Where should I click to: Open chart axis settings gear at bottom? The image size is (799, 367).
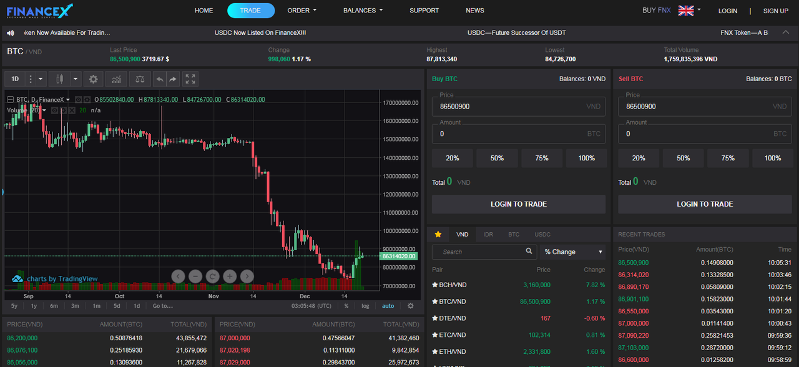410,306
